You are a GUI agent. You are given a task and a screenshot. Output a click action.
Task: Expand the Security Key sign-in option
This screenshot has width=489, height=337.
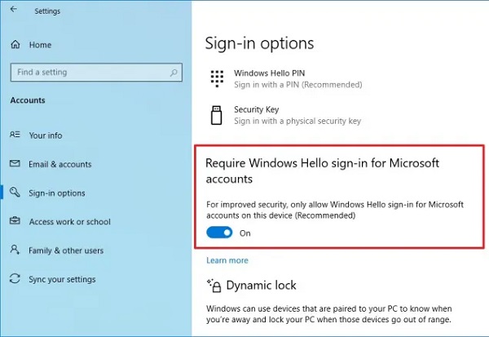297,115
